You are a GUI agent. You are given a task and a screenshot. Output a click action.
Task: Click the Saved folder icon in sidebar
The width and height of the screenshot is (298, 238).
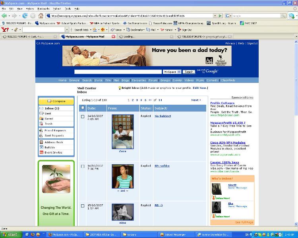[41, 119]
